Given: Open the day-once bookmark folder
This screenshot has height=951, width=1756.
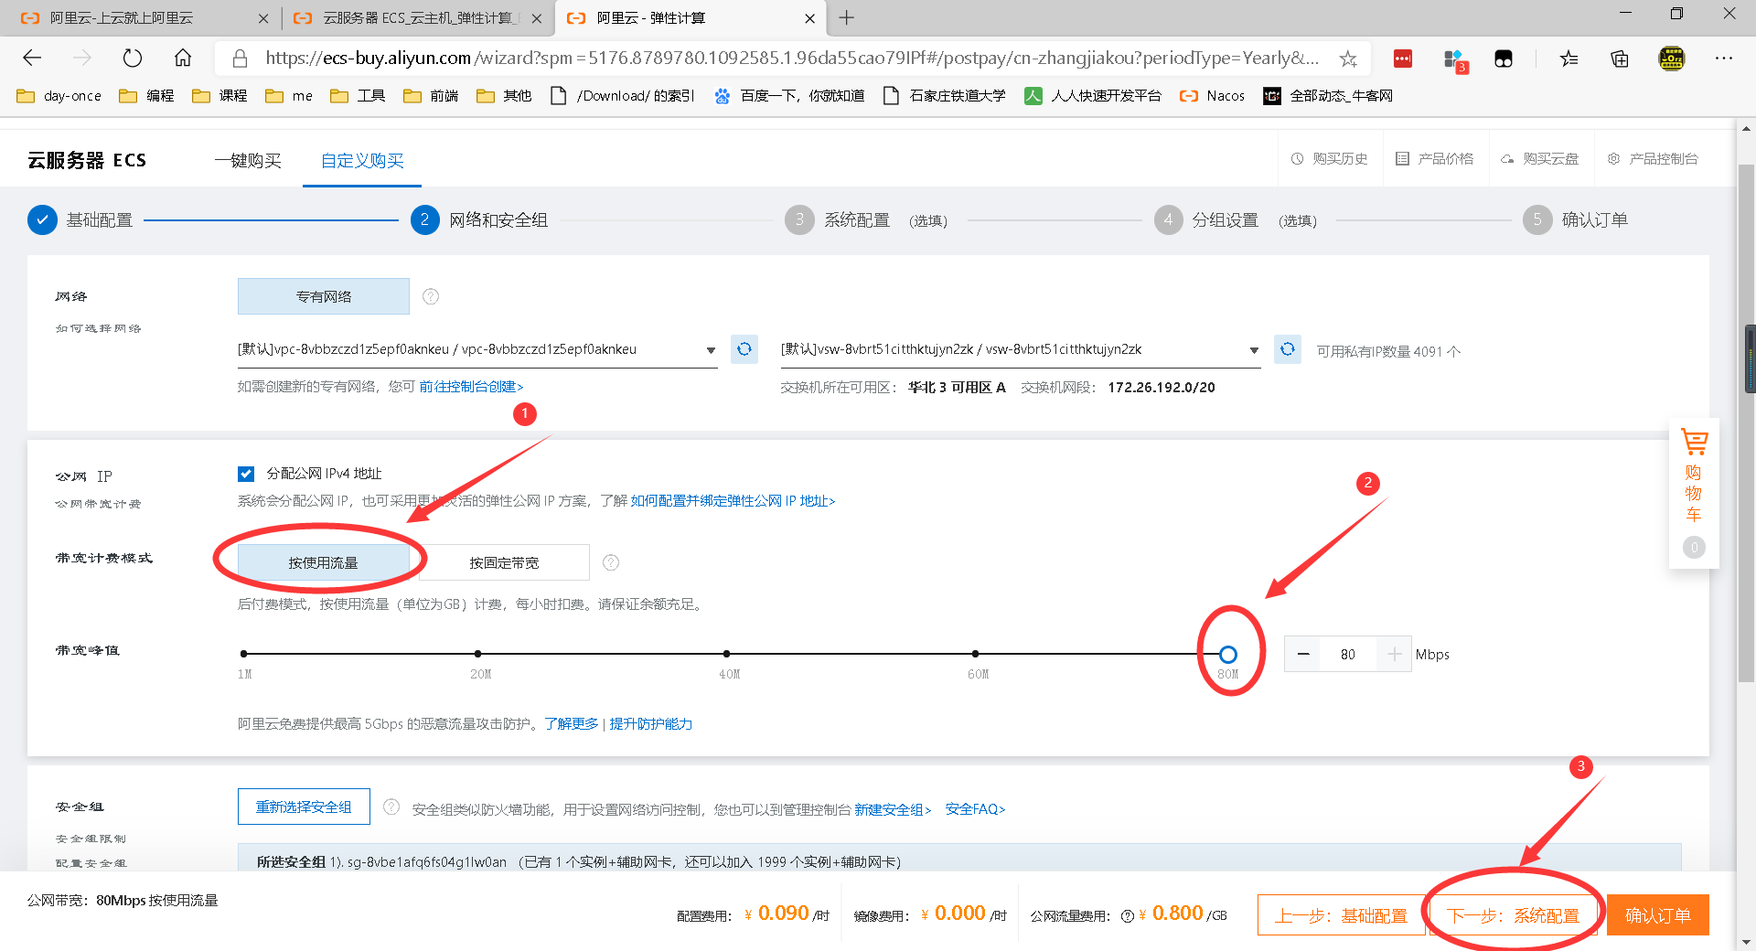Looking at the screenshot, I should [59, 95].
